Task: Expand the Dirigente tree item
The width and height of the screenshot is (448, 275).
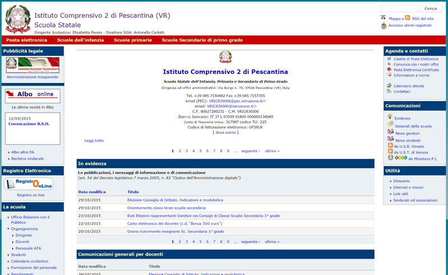Action: [13, 236]
